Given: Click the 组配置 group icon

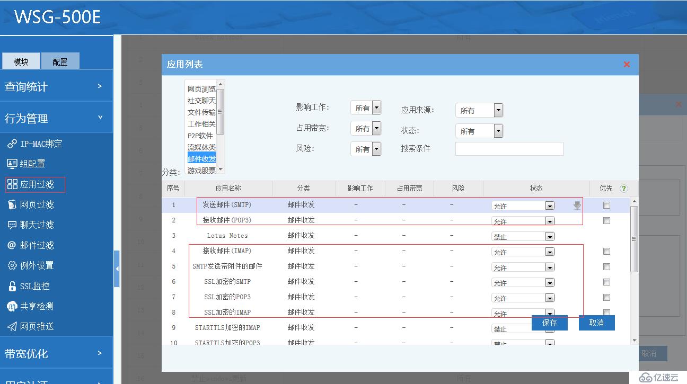Looking at the screenshot, I should 12,164.
